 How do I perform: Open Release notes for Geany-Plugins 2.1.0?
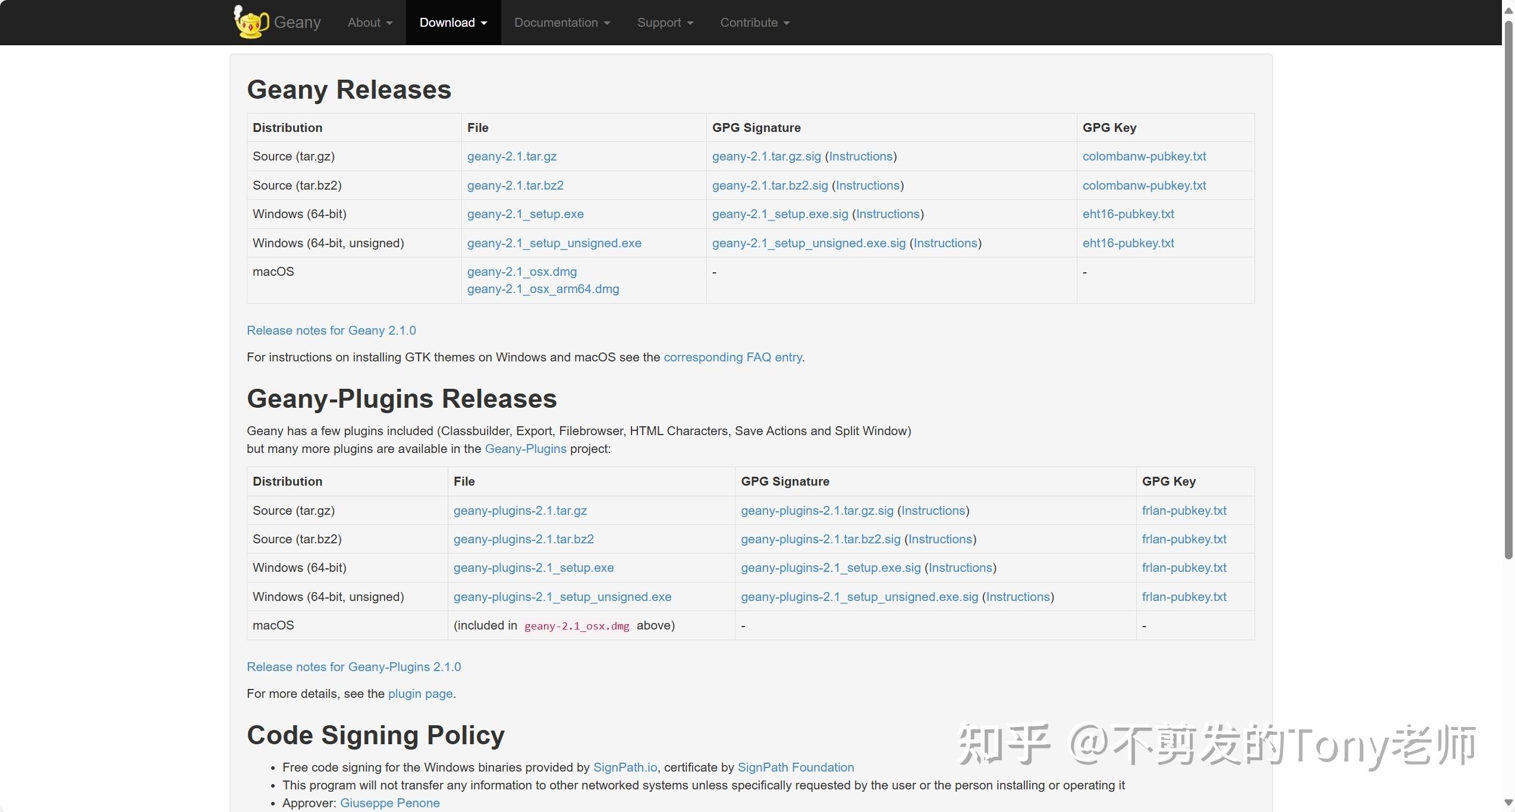(x=353, y=667)
